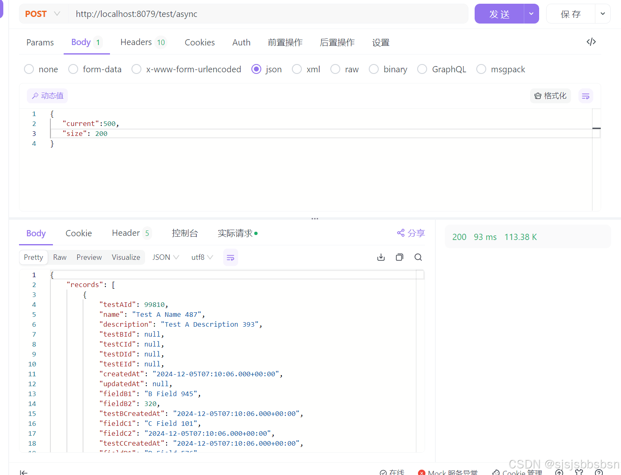
Task: Select the xml body type
Action: 306,69
